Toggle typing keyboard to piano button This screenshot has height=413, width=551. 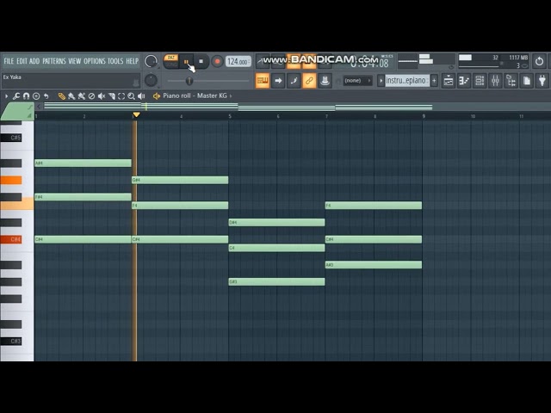point(262,81)
